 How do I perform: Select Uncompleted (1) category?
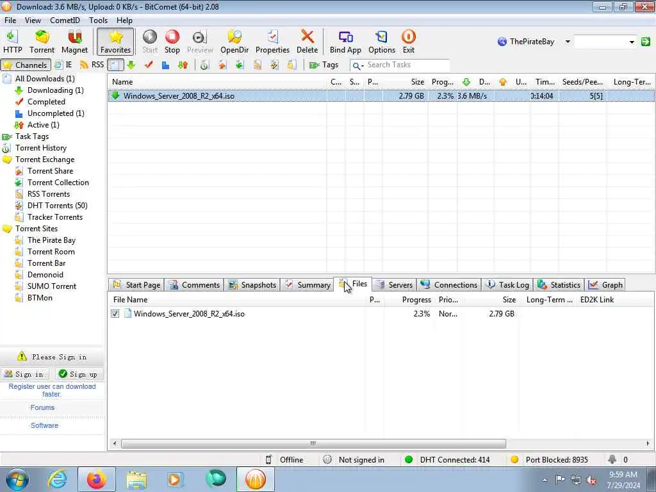(56, 113)
